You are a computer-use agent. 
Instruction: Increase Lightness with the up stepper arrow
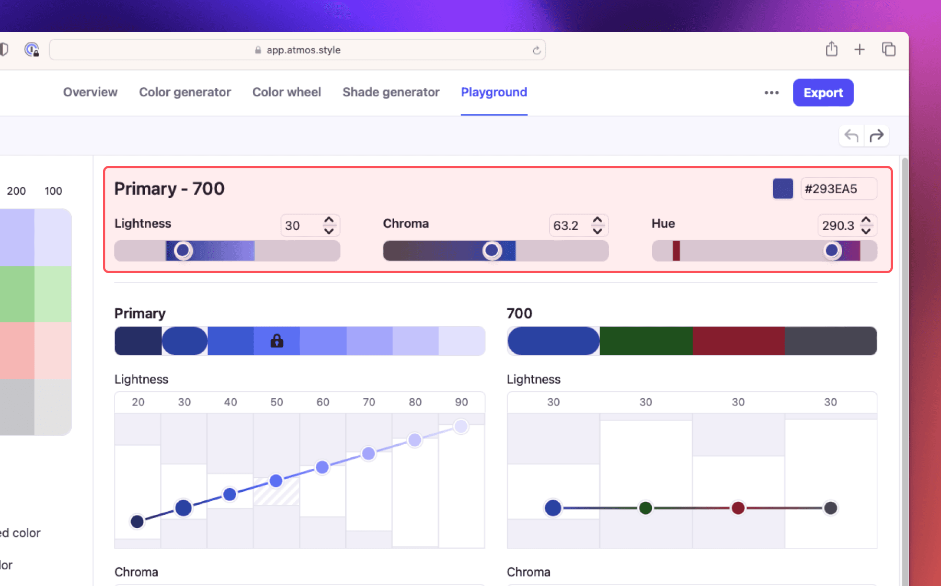[x=328, y=220]
